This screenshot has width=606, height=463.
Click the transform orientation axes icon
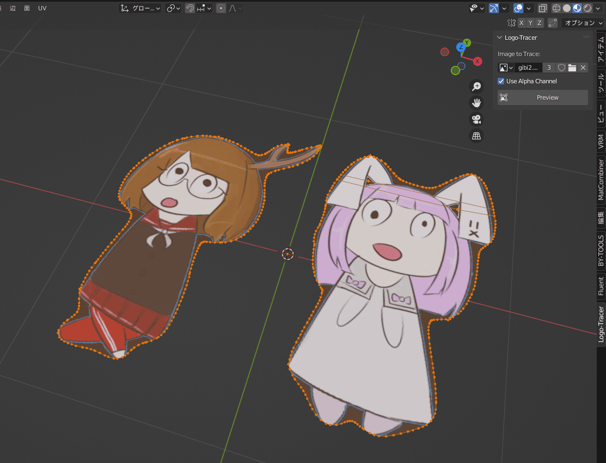click(x=125, y=8)
